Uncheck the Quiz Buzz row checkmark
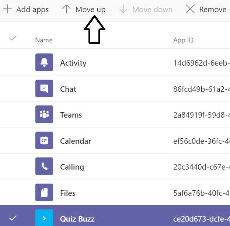This screenshot has height=226, width=230. point(13,218)
